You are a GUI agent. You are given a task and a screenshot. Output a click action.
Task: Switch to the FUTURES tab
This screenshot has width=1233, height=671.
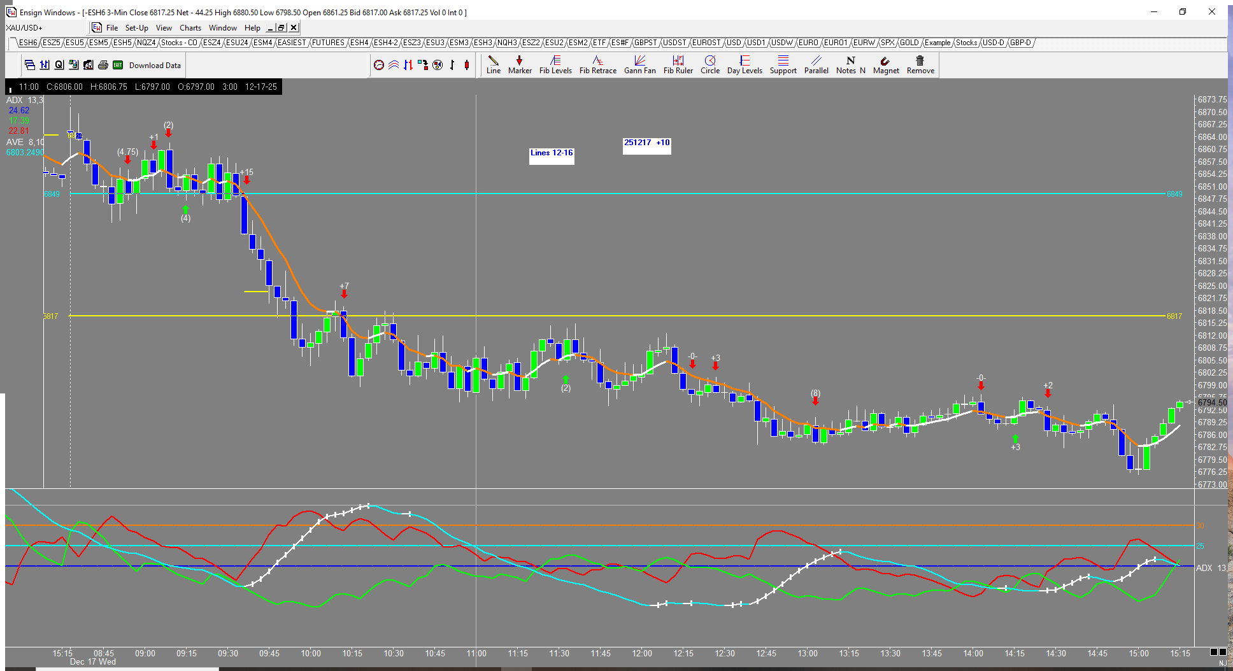[328, 43]
